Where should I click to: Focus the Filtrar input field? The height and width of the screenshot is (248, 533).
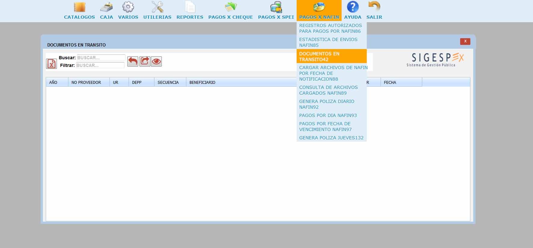(100, 65)
